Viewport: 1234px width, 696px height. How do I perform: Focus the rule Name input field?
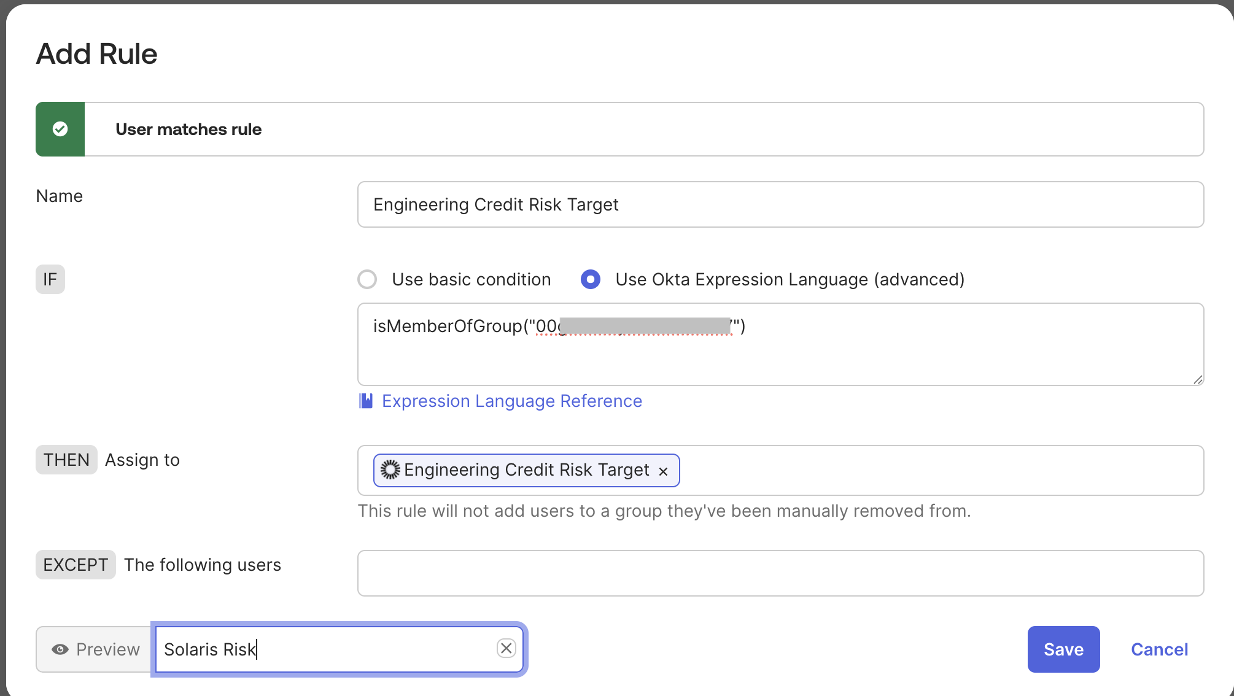[x=780, y=204]
